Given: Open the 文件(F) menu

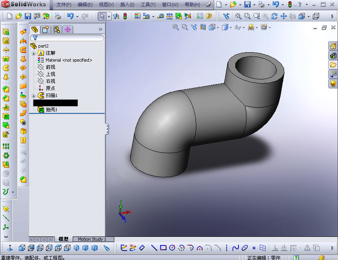Looking at the screenshot, I should (x=64, y=5).
